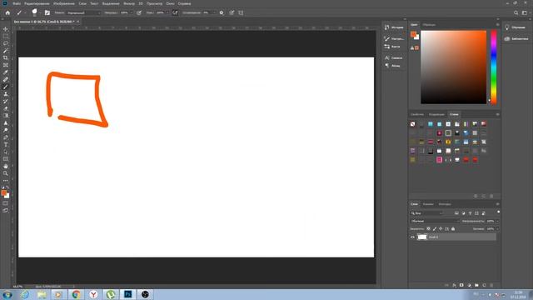Viewport: 533px width, 300px height.
Task: Hide Слой 0 layer with eye icon
Action: (x=413, y=237)
